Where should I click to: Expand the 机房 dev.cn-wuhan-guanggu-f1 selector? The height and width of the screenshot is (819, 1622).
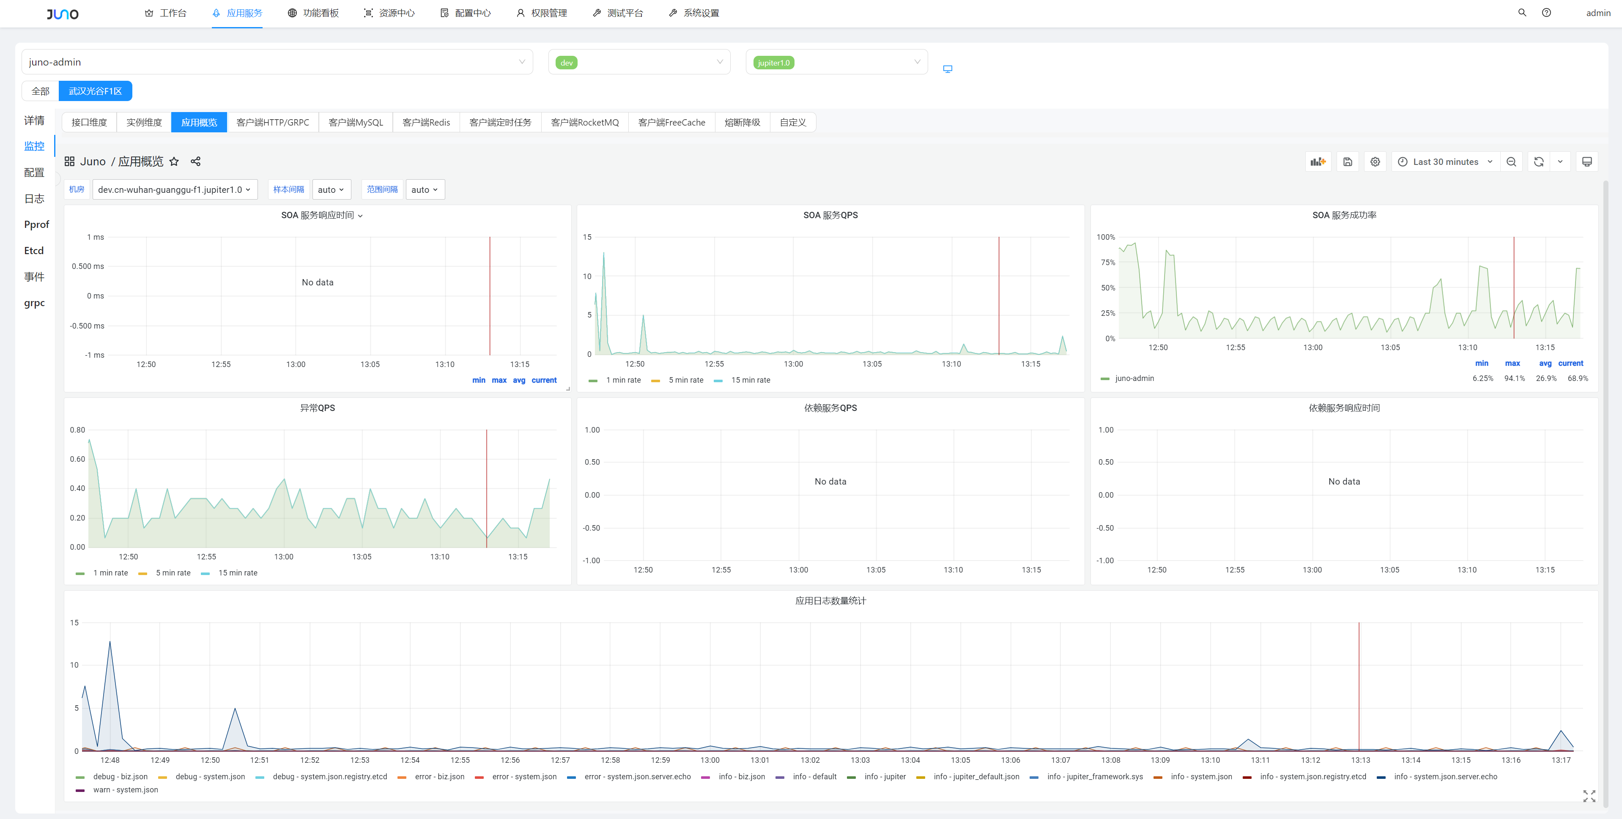click(x=174, y=189)
